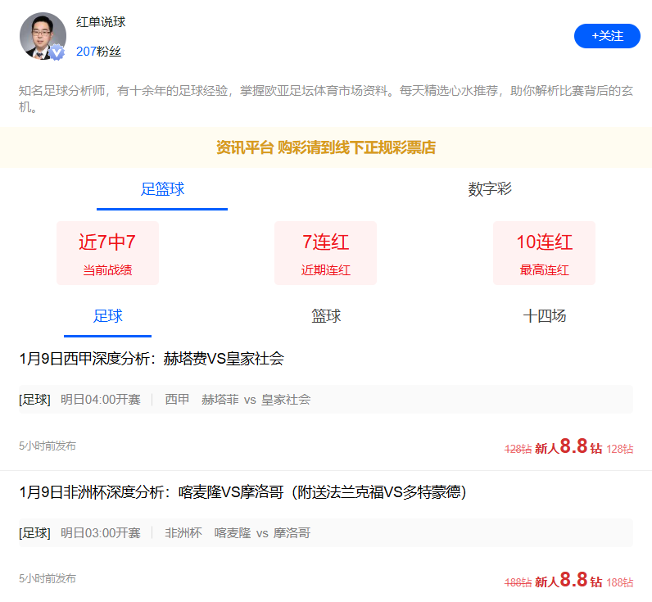Select the 足球 sub-tab
This screenshot has height=602, width=652.
107,316
